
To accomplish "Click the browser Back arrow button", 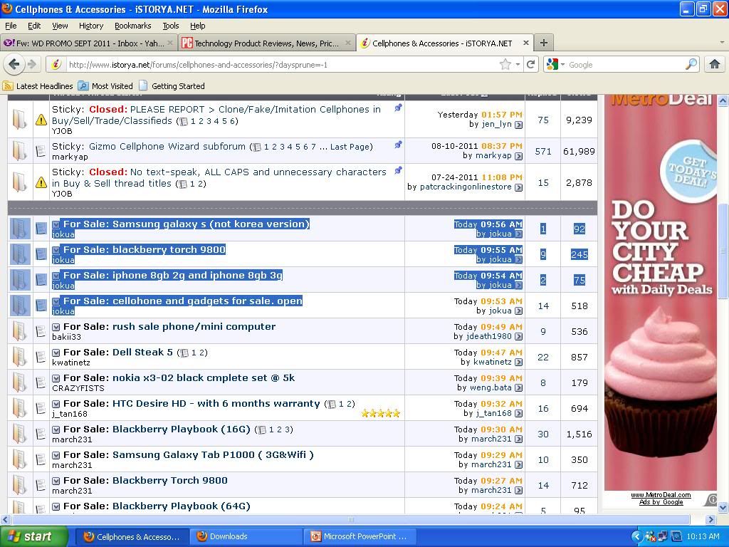I will pyautogui.click(x=14, y=64).
